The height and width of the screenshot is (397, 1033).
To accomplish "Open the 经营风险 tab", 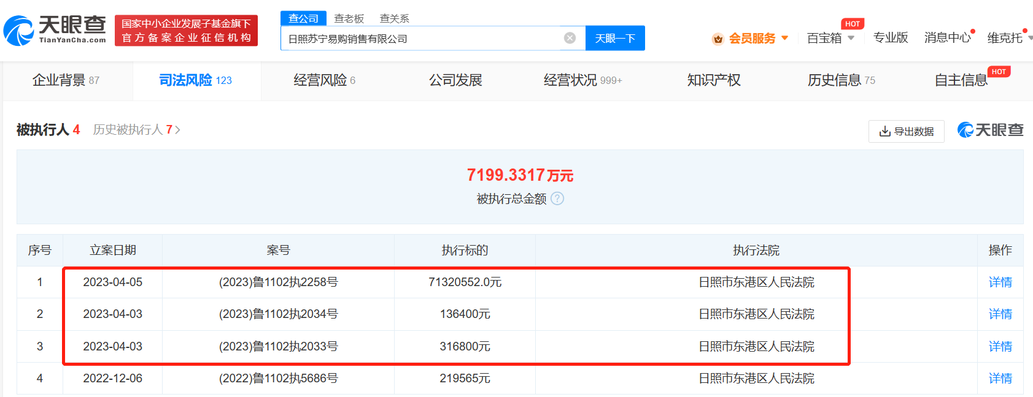I will tap(325, 80).
